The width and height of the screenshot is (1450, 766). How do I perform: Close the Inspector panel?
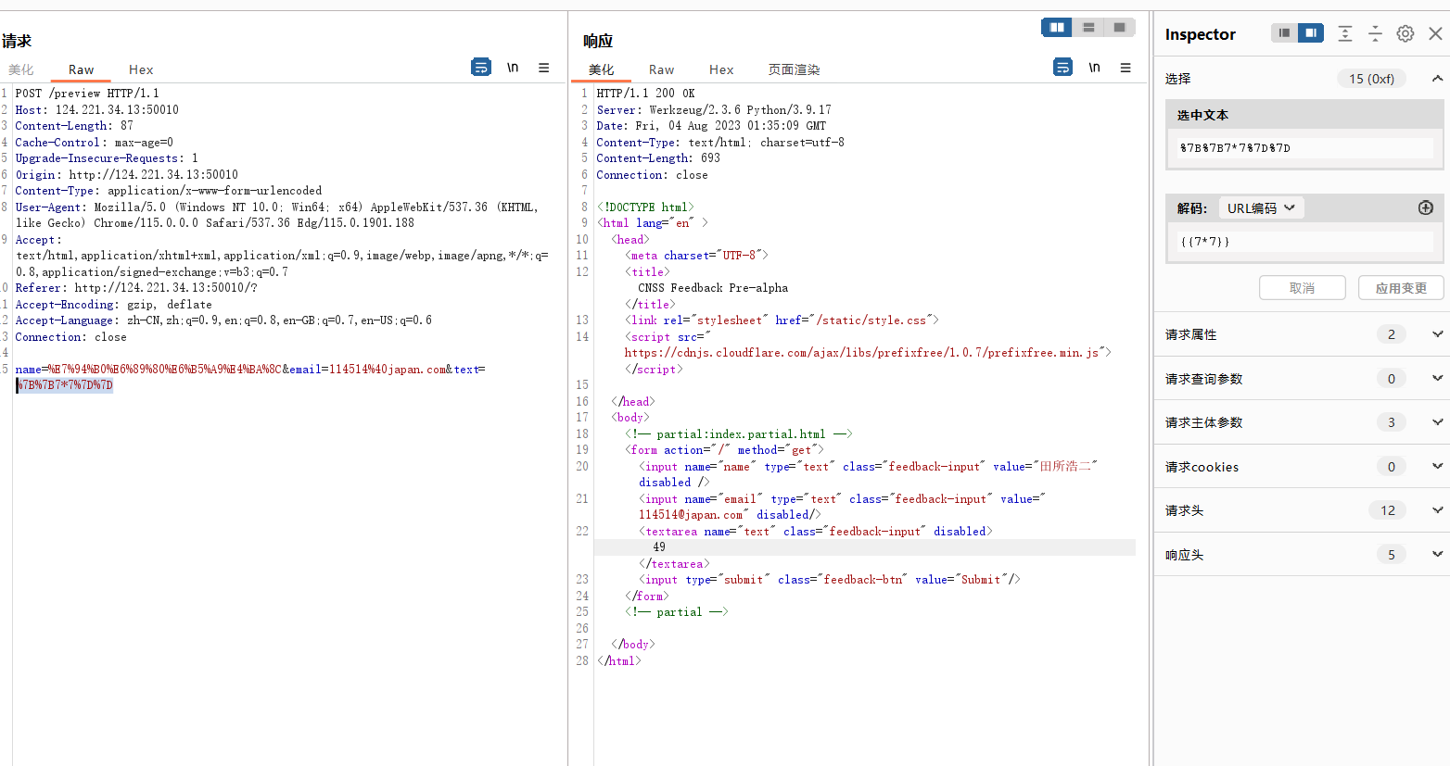coord(1435,33)
